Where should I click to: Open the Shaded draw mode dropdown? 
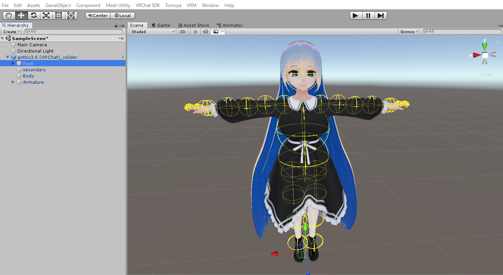tap(153, 32)
